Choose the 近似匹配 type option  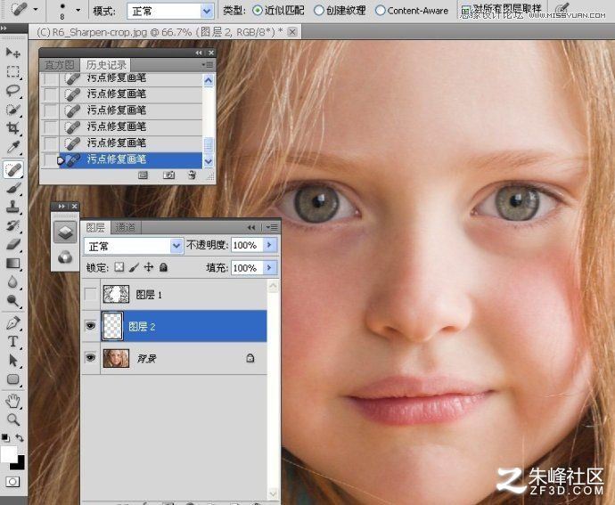(x=258, y=11)
